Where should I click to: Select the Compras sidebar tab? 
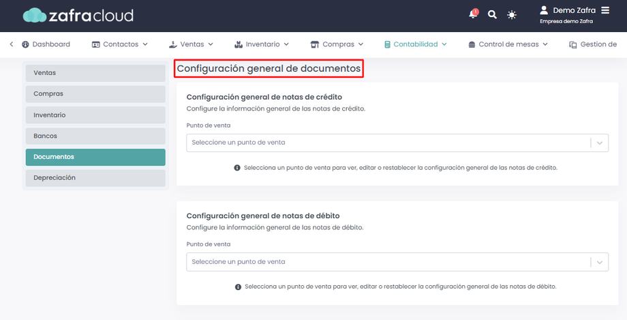point(95,94)
